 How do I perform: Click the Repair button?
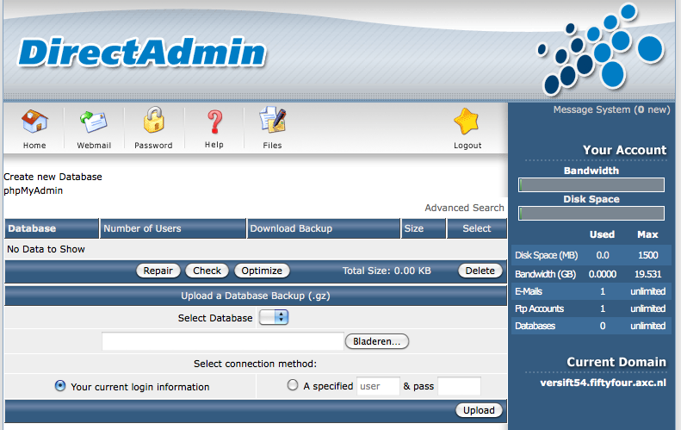click(x=158, y=271)
